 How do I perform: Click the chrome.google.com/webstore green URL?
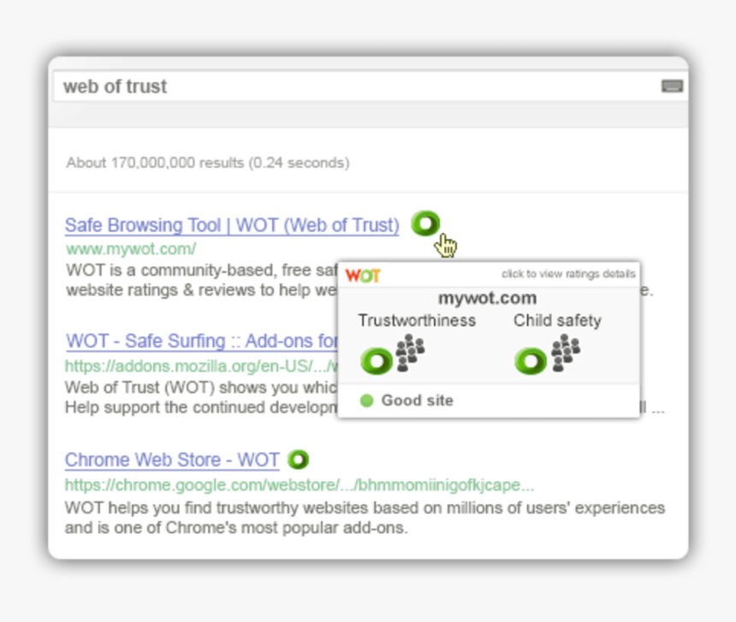coord(300,484)
